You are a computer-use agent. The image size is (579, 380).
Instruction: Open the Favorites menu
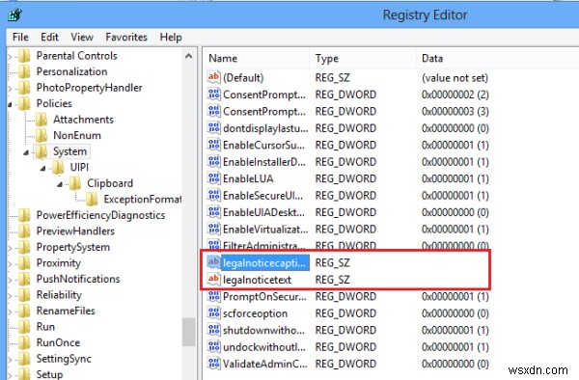coord(126,37)
